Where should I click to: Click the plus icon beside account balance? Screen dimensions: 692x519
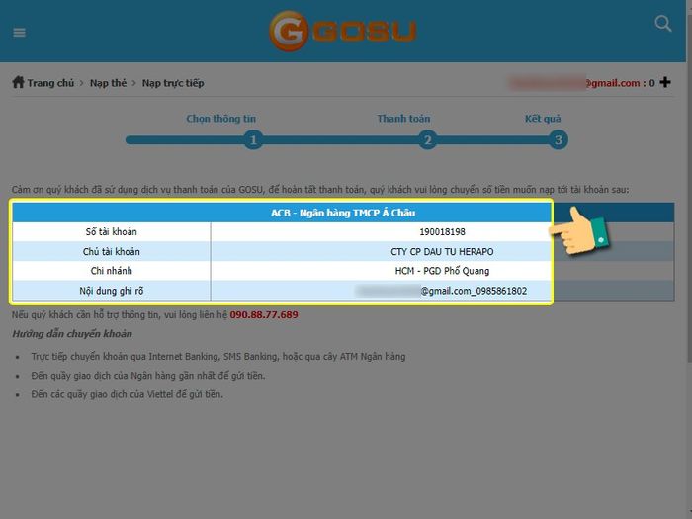(x=665, y=82)
